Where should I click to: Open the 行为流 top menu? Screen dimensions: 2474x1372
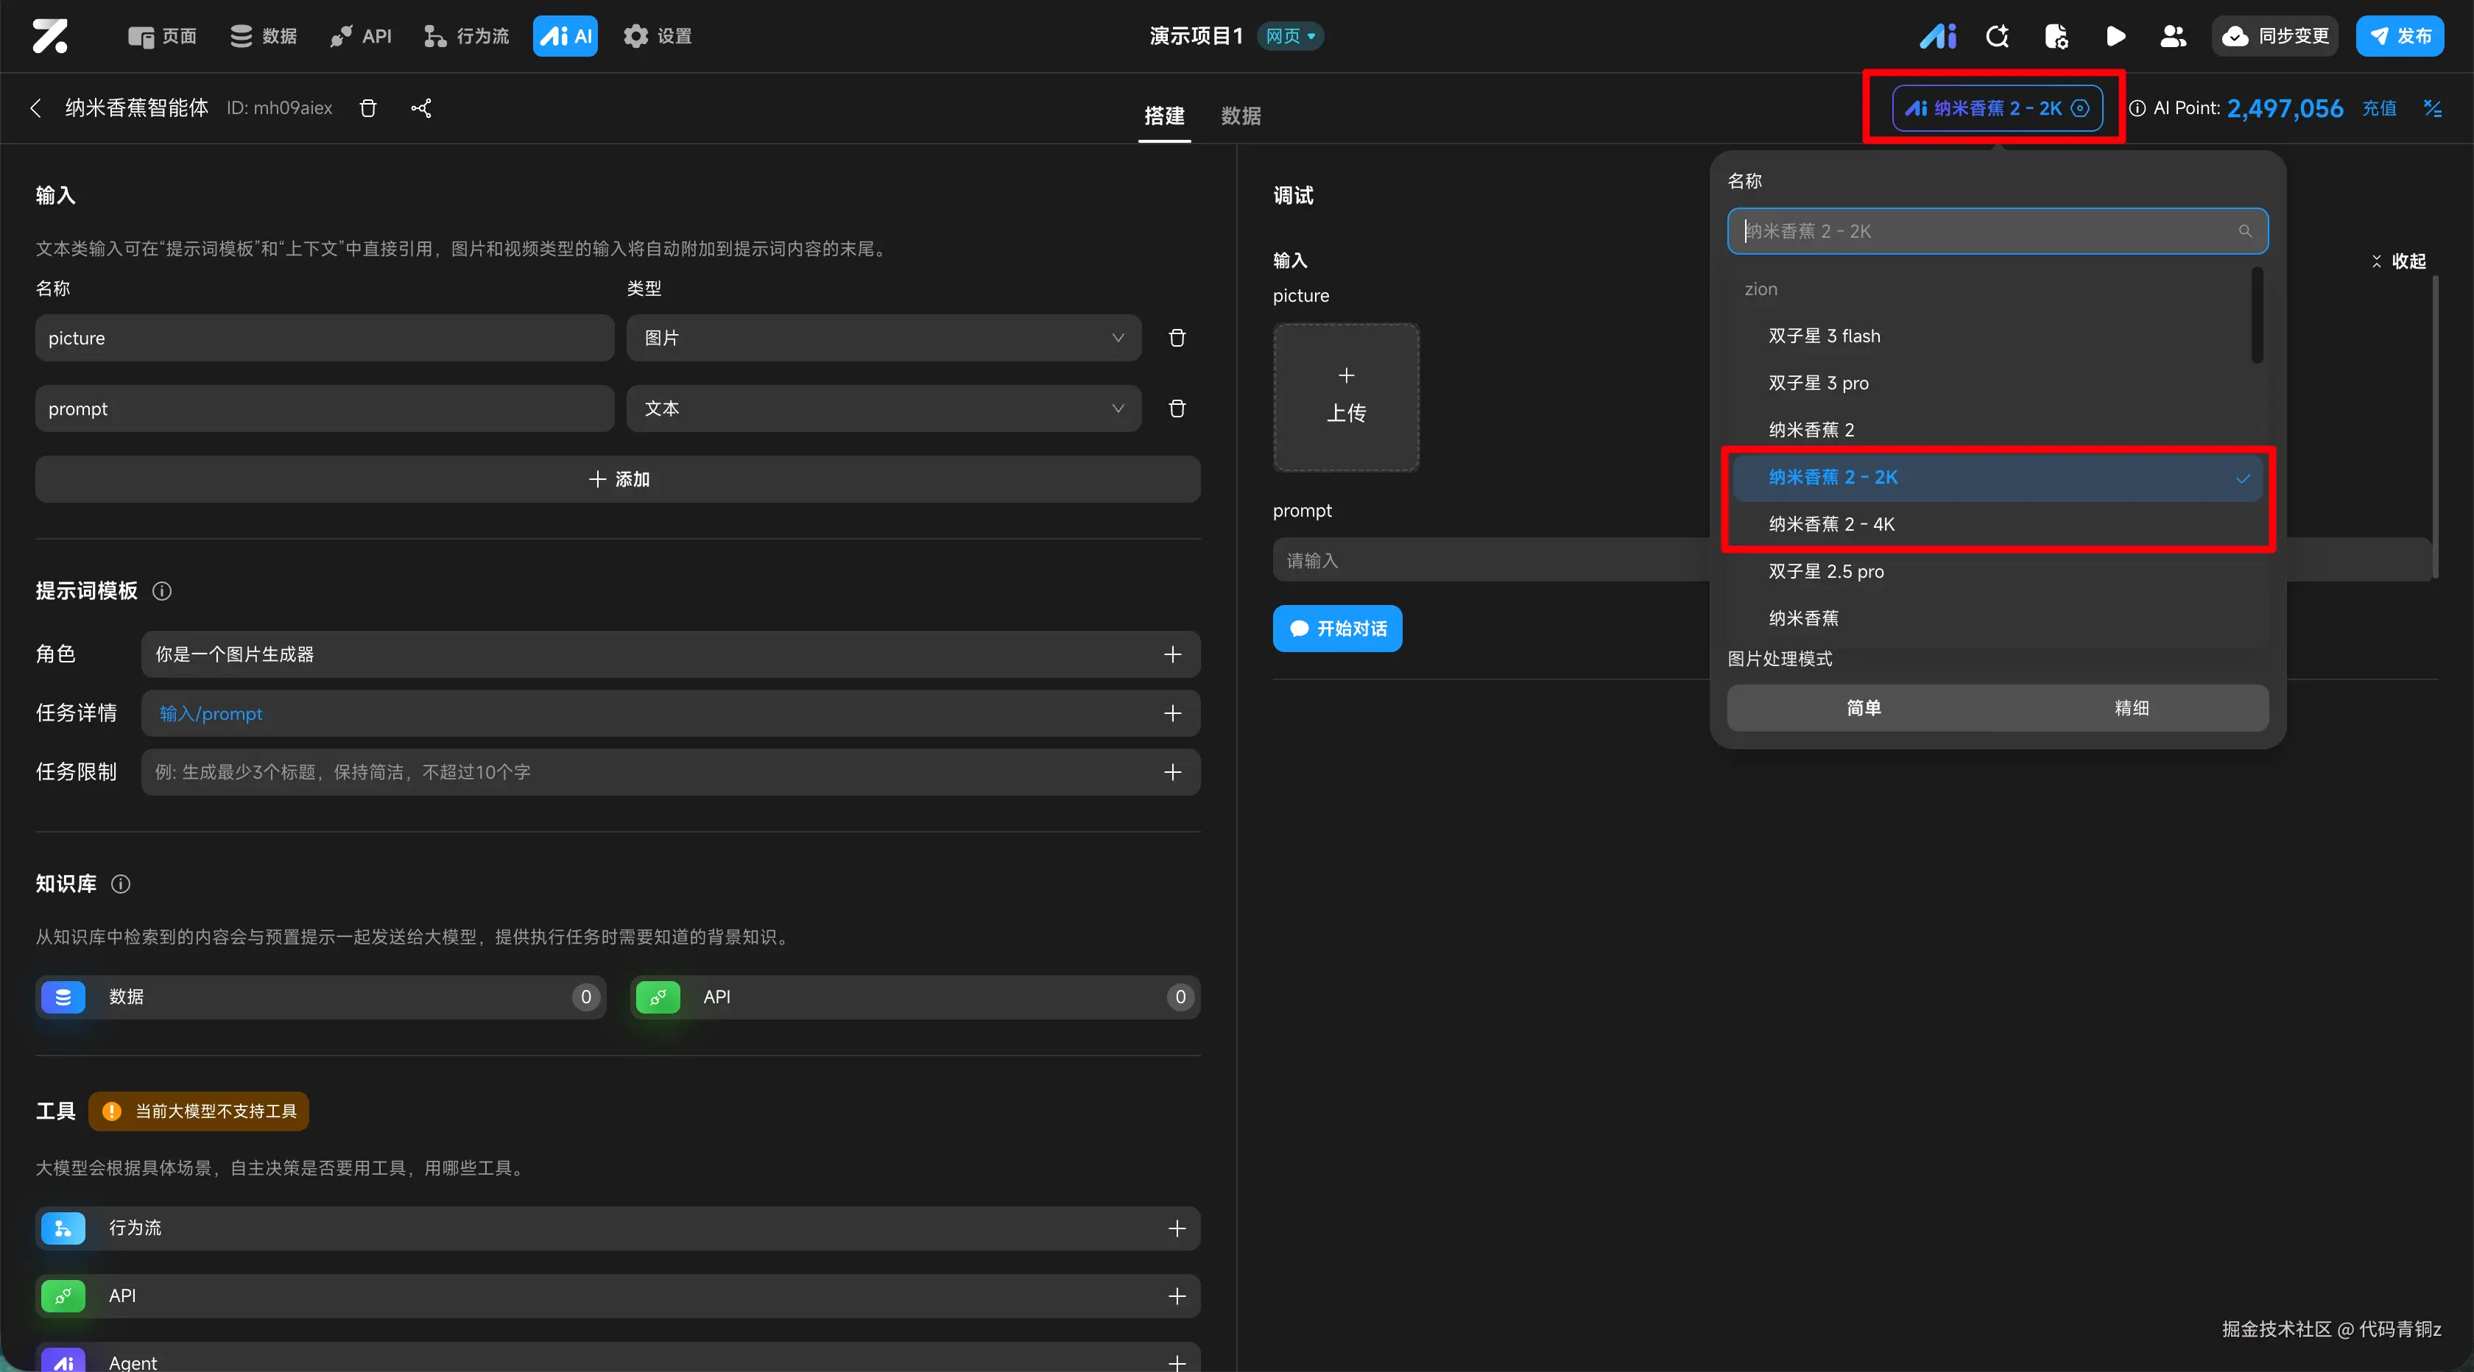pos(467,37)
